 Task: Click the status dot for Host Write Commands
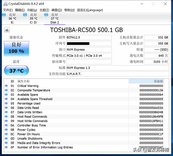point(6,121)
